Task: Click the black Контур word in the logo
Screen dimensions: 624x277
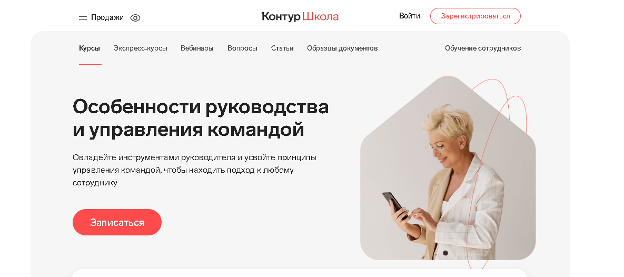Action: coord(281,17)
